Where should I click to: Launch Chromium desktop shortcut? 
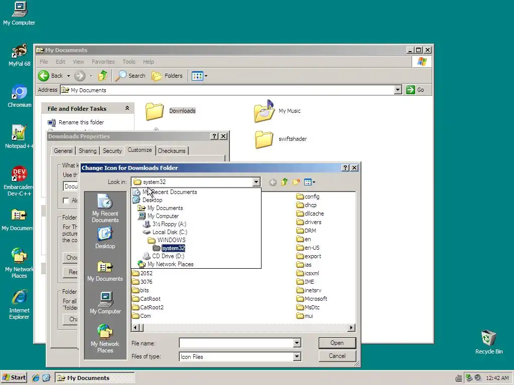click(x=20, y=96)
